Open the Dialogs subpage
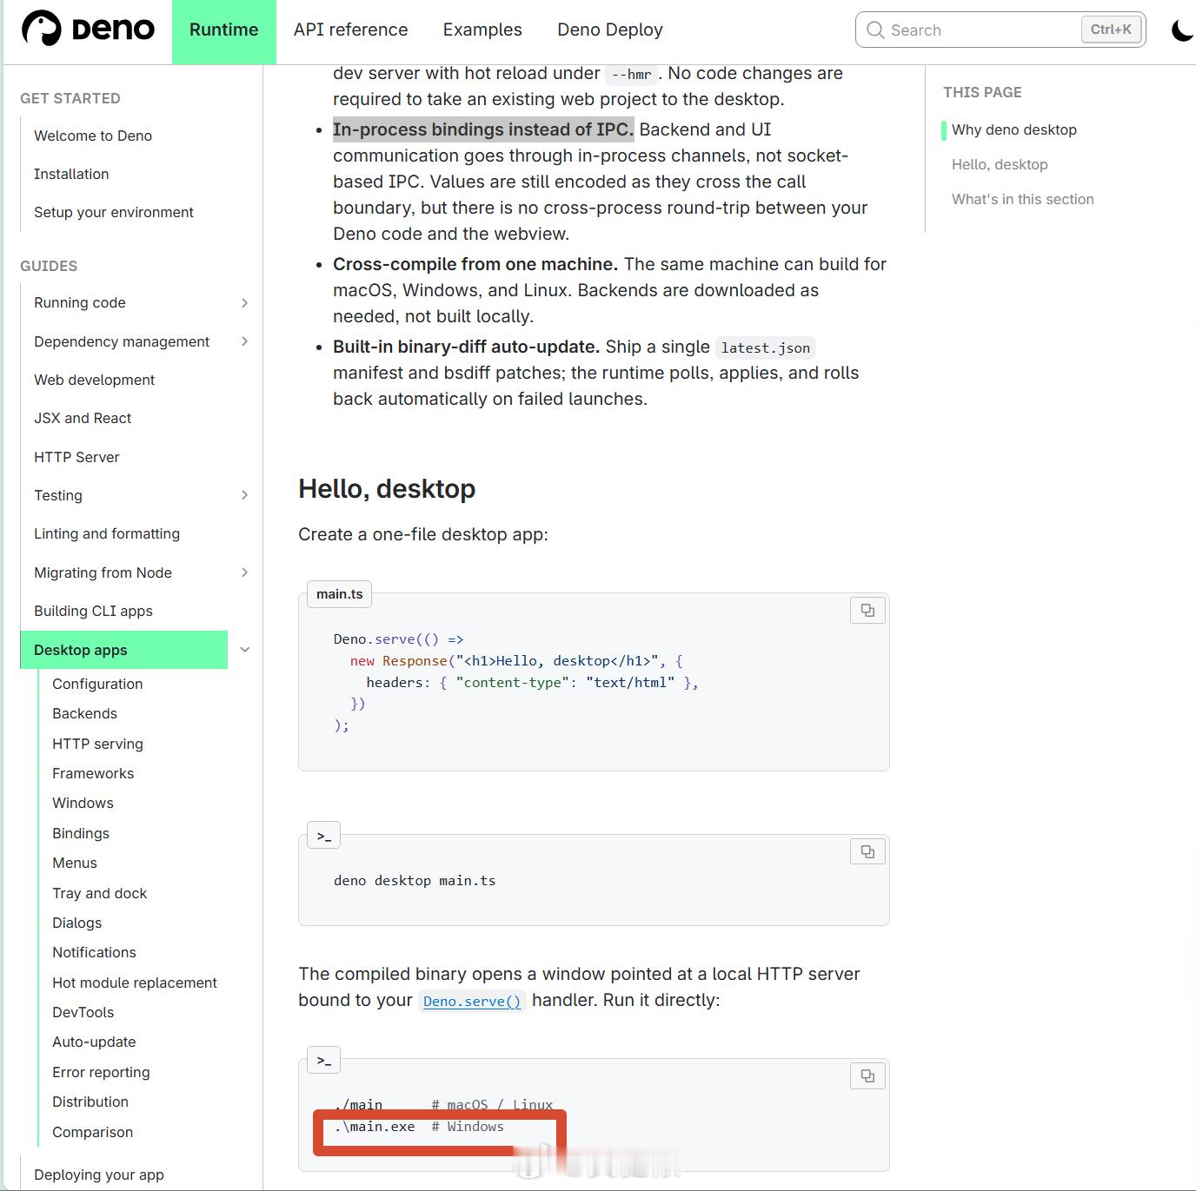The image size is (1196, 1191). (x=76, y=923)
